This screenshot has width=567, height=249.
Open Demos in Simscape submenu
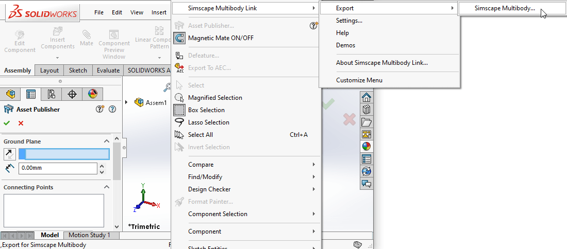[346, 45]
